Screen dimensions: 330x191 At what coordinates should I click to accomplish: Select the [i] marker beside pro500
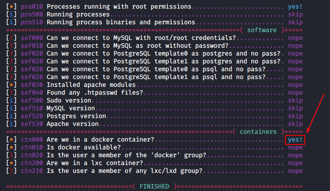(x=12, y=14)
